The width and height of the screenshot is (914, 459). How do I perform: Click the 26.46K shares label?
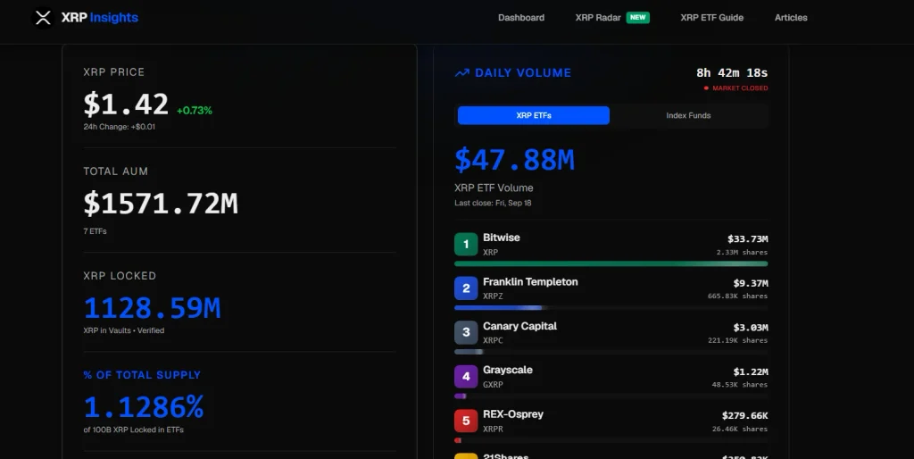[739, 430]
